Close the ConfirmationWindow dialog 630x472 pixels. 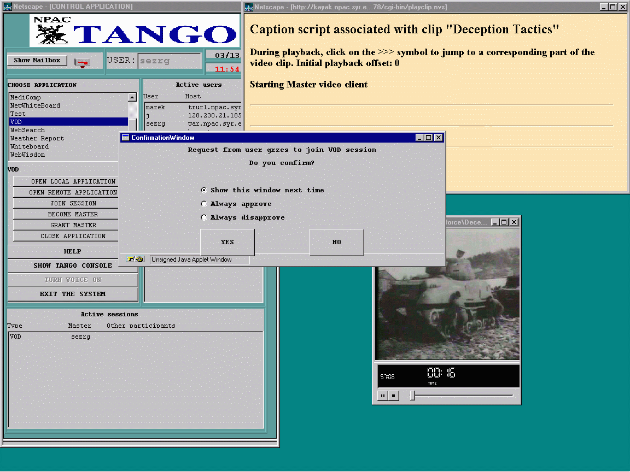coord(439,138)
